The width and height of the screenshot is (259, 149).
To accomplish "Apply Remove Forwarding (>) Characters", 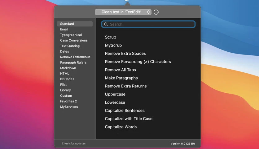I will pyautogui.click(x=138, y=62).
